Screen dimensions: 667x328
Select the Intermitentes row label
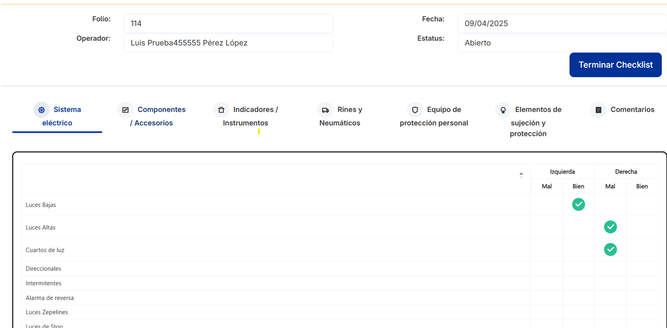coord(43,284)
